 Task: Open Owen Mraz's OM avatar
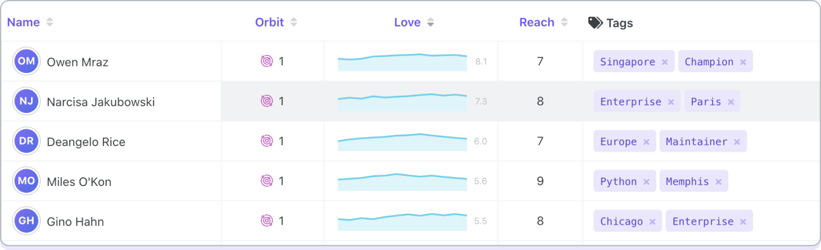point(26,62)
